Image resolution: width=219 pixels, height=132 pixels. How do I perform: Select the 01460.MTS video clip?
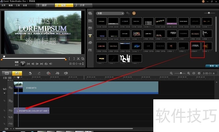point(86,88)
